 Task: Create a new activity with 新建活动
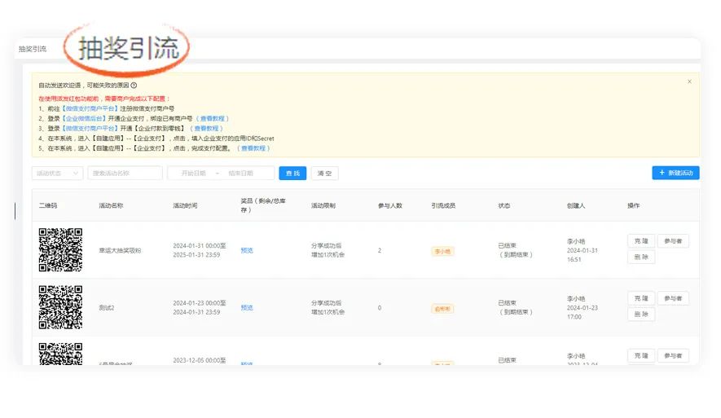pyautogui.click(x=675, y=173)
